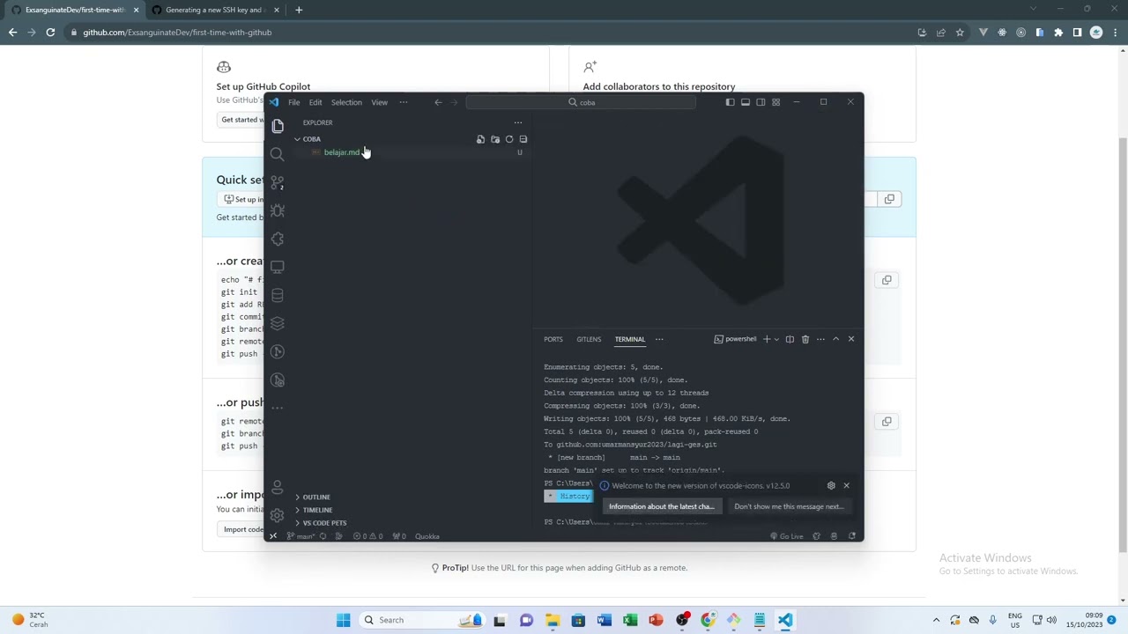This screenshot has width=1128, height=634.
Task: Click synchronize changes icon in status bar
Action: (323, 536)
